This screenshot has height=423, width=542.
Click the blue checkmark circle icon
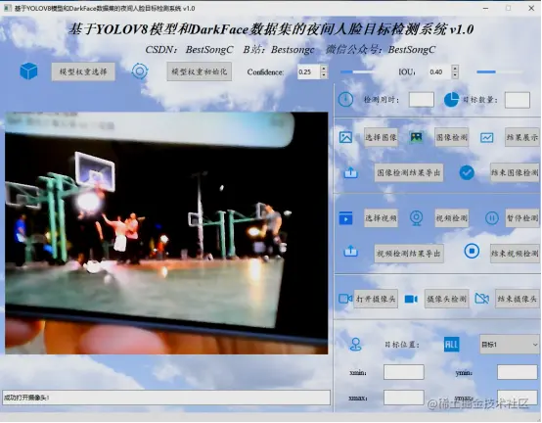tap(467, 172)
